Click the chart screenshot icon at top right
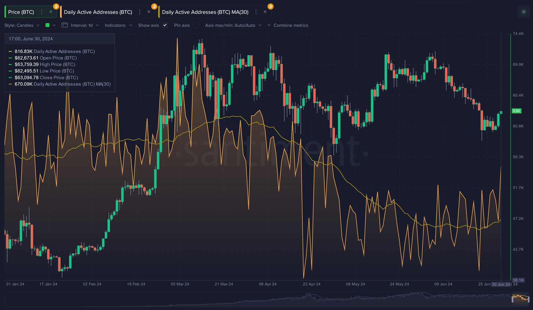 (524, 11)
